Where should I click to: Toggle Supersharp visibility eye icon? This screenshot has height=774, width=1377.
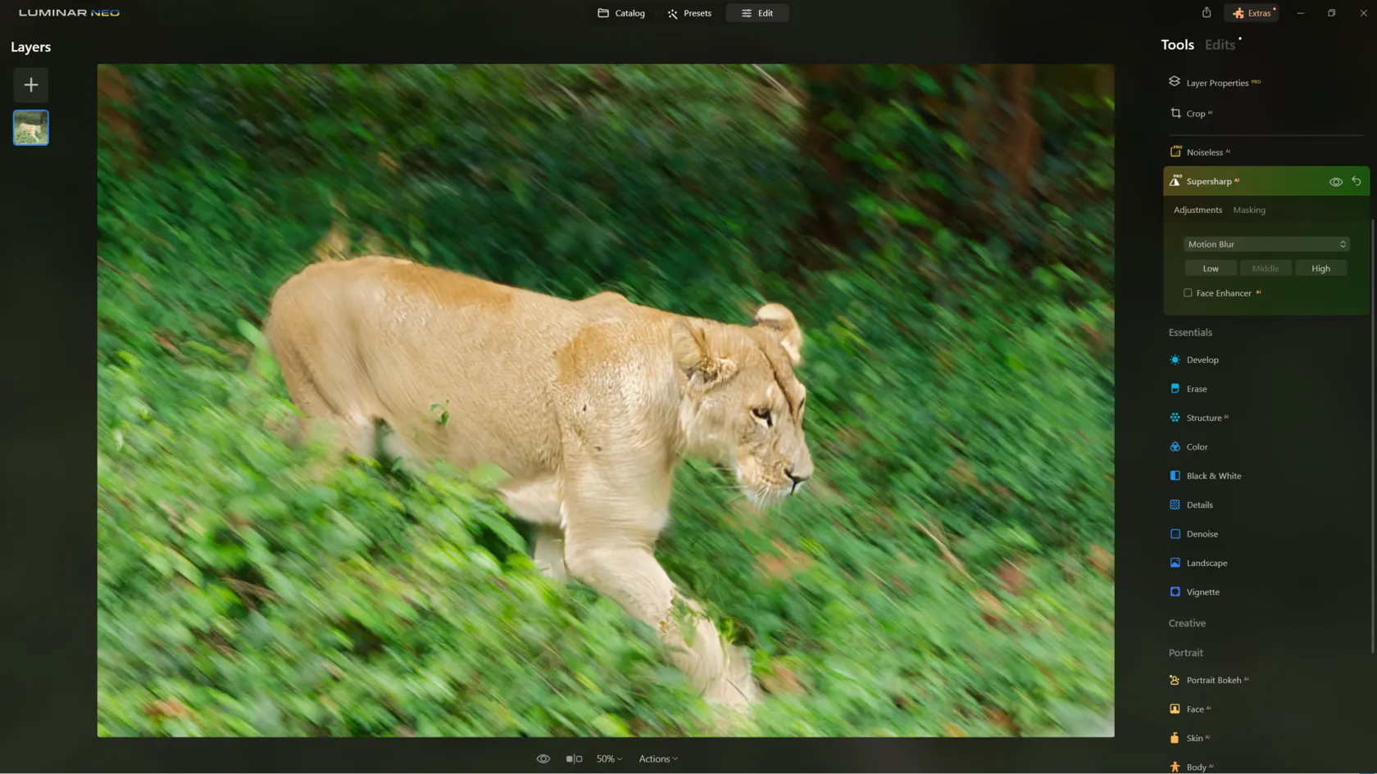pyautogui.click(x=1335, y=182)
